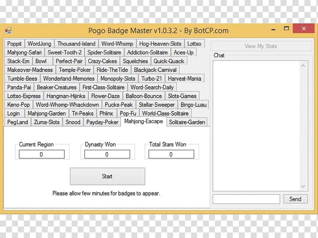Switch to the Harvest-Mania tab

pyautogui.click(x=185, y=79)
